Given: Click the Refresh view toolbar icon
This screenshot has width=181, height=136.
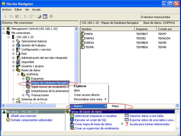Looking at the screenshot, I should (45, 17).
